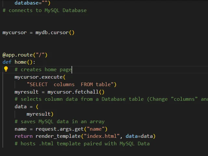Click the 'return' keyword in render_template line
The height and width of the screenshot is (156, 208).
[24, 136]
